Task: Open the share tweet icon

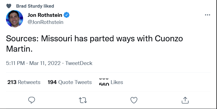Action: [185, 100]
